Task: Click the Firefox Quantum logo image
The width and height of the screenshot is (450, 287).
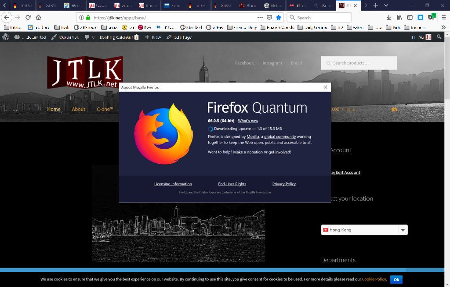Action: [163, 134]
